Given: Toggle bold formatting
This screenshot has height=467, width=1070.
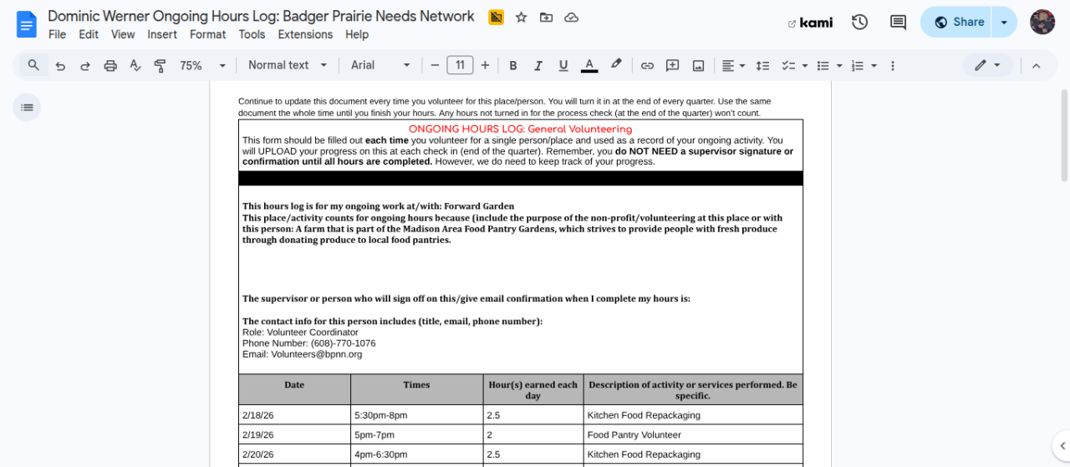Looking at the screenshot, I should click(513, 65).
